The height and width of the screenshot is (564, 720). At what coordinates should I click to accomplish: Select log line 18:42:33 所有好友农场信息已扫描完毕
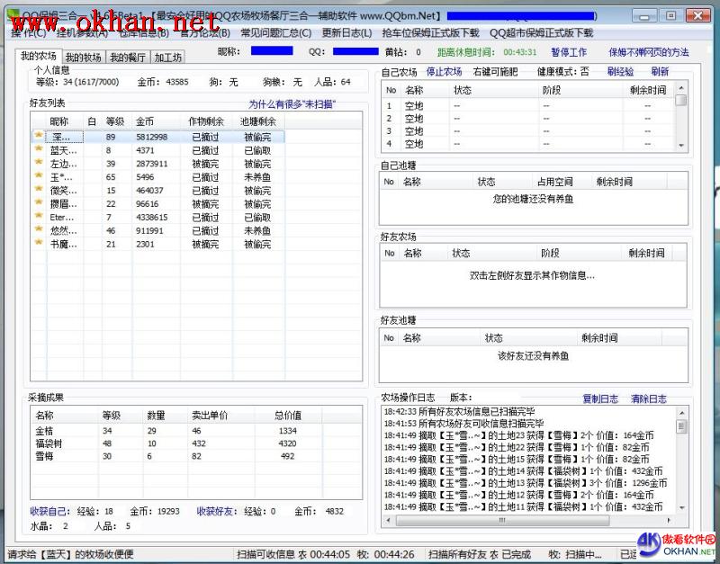pos(460,412)
